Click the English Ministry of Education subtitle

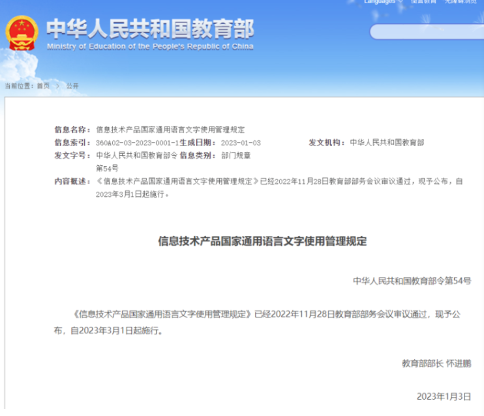[x=150, y=46]
